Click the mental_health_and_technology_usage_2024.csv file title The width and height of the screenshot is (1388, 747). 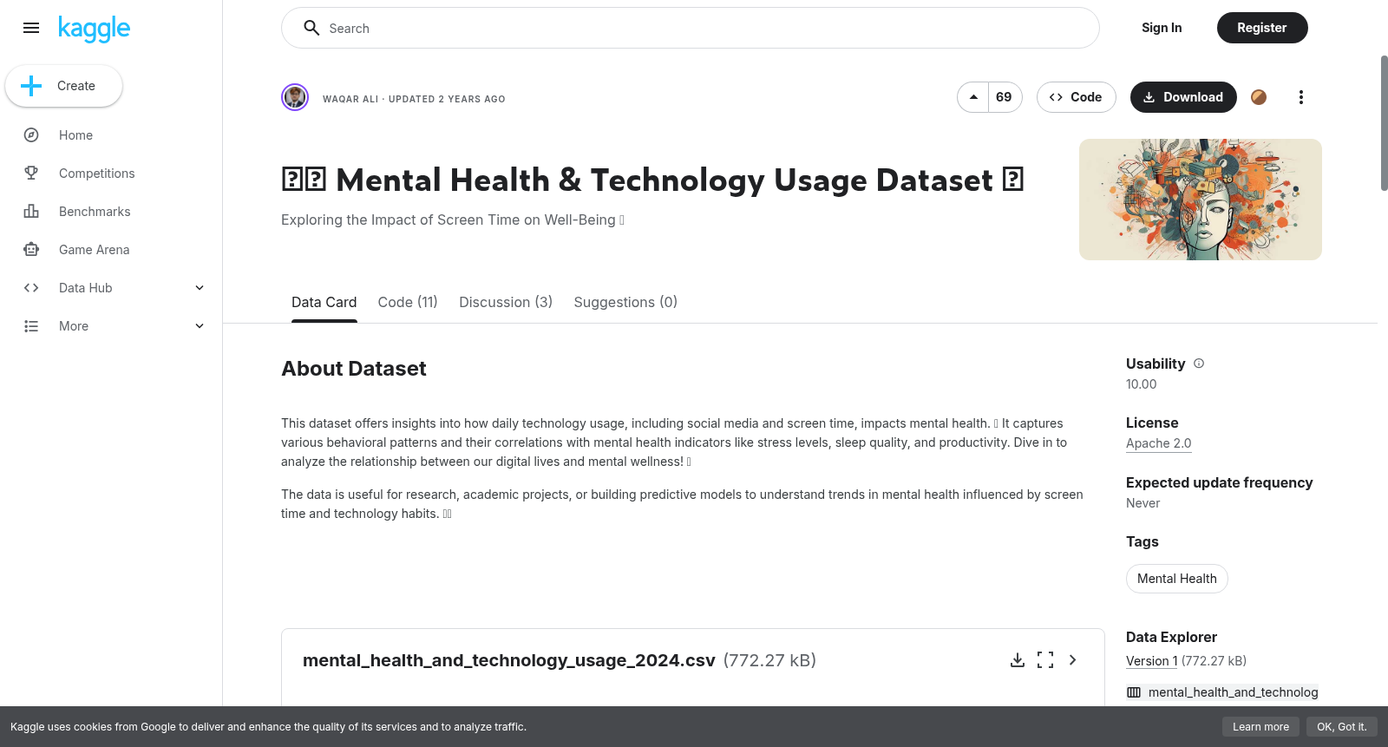click(509, 660)
